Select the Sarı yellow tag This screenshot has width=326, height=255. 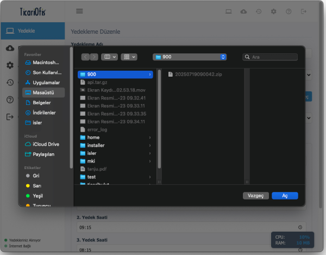pos(37,185)
